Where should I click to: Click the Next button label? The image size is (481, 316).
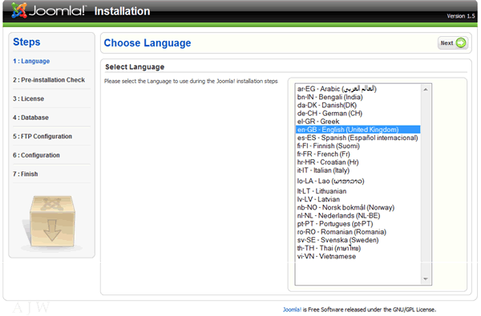pyautogui.click(x=447, y=43)
